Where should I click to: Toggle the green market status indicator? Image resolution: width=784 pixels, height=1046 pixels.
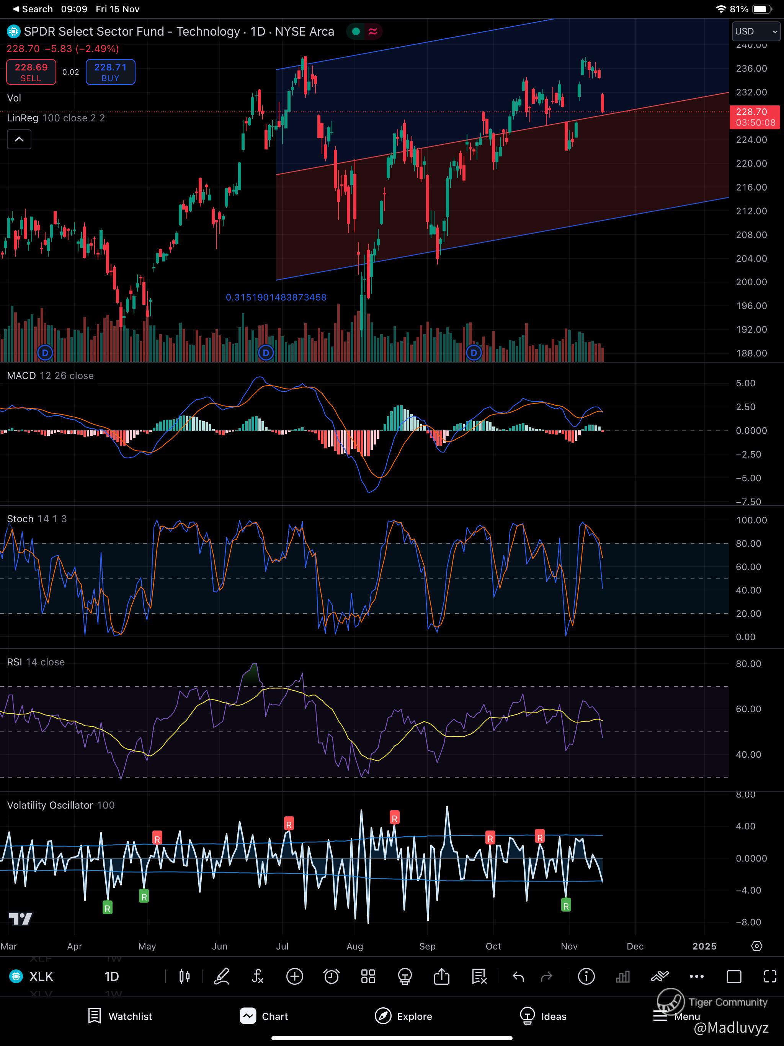click(356, 32)
